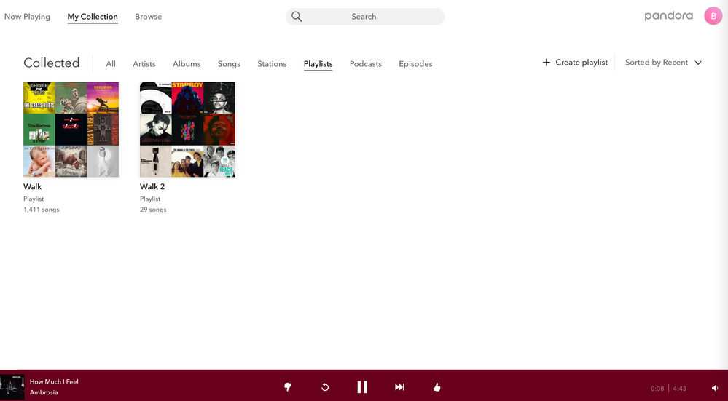Open the profile avatar menu
The image size is (728, 401).
[x=713, y=16]
